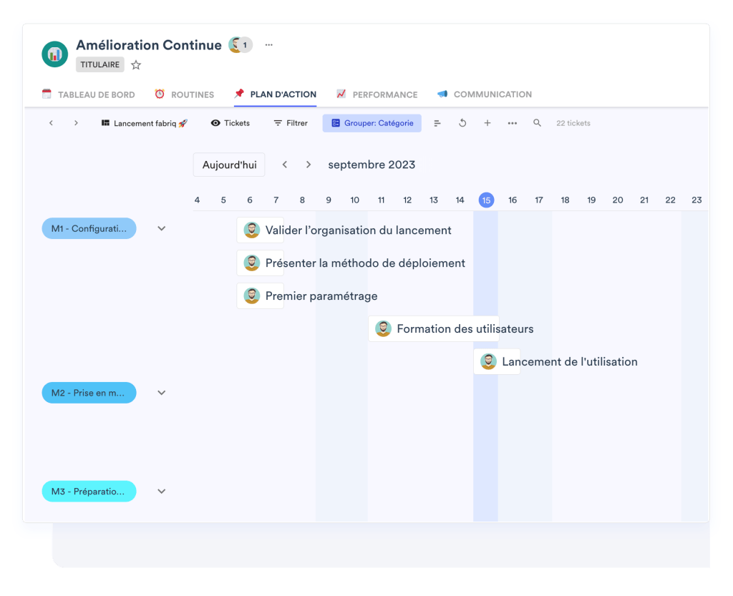Expand the M3 - Préparation group
Viewport: 733px width, 596px height.
(162, 492)
